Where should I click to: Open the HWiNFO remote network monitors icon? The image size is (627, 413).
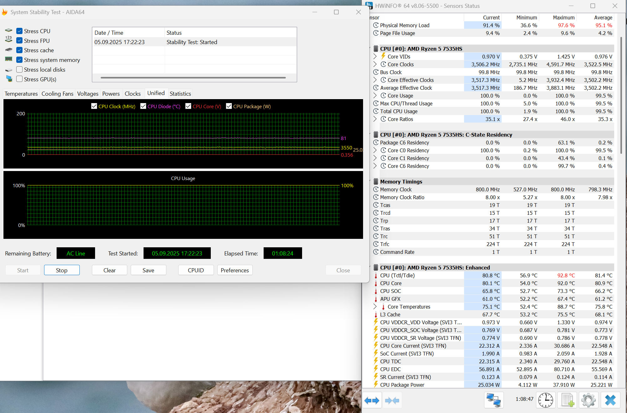[493, 400]
